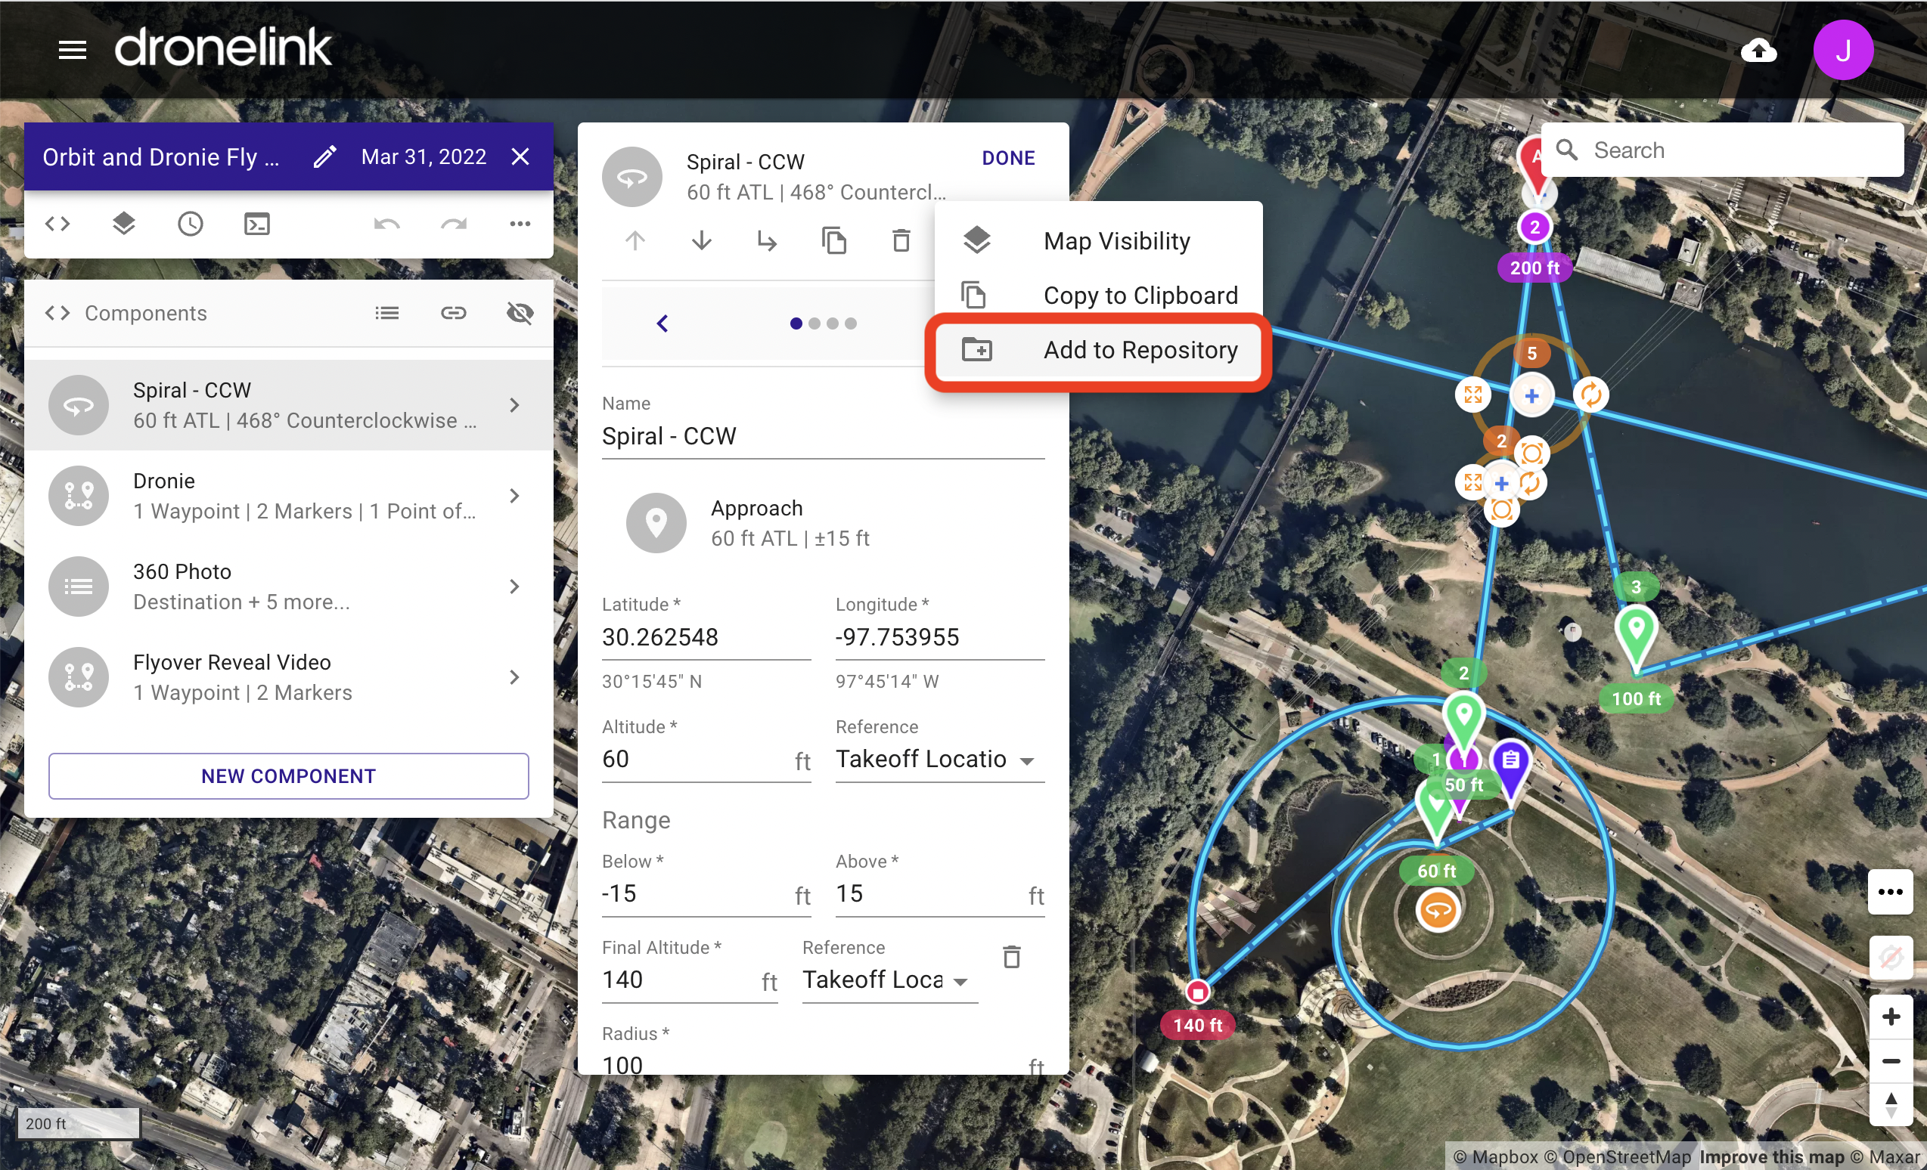Open the J user account avatar

1842,50
